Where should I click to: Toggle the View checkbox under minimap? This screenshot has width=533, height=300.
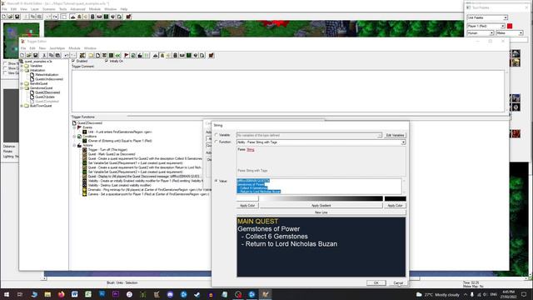point(5,72)
